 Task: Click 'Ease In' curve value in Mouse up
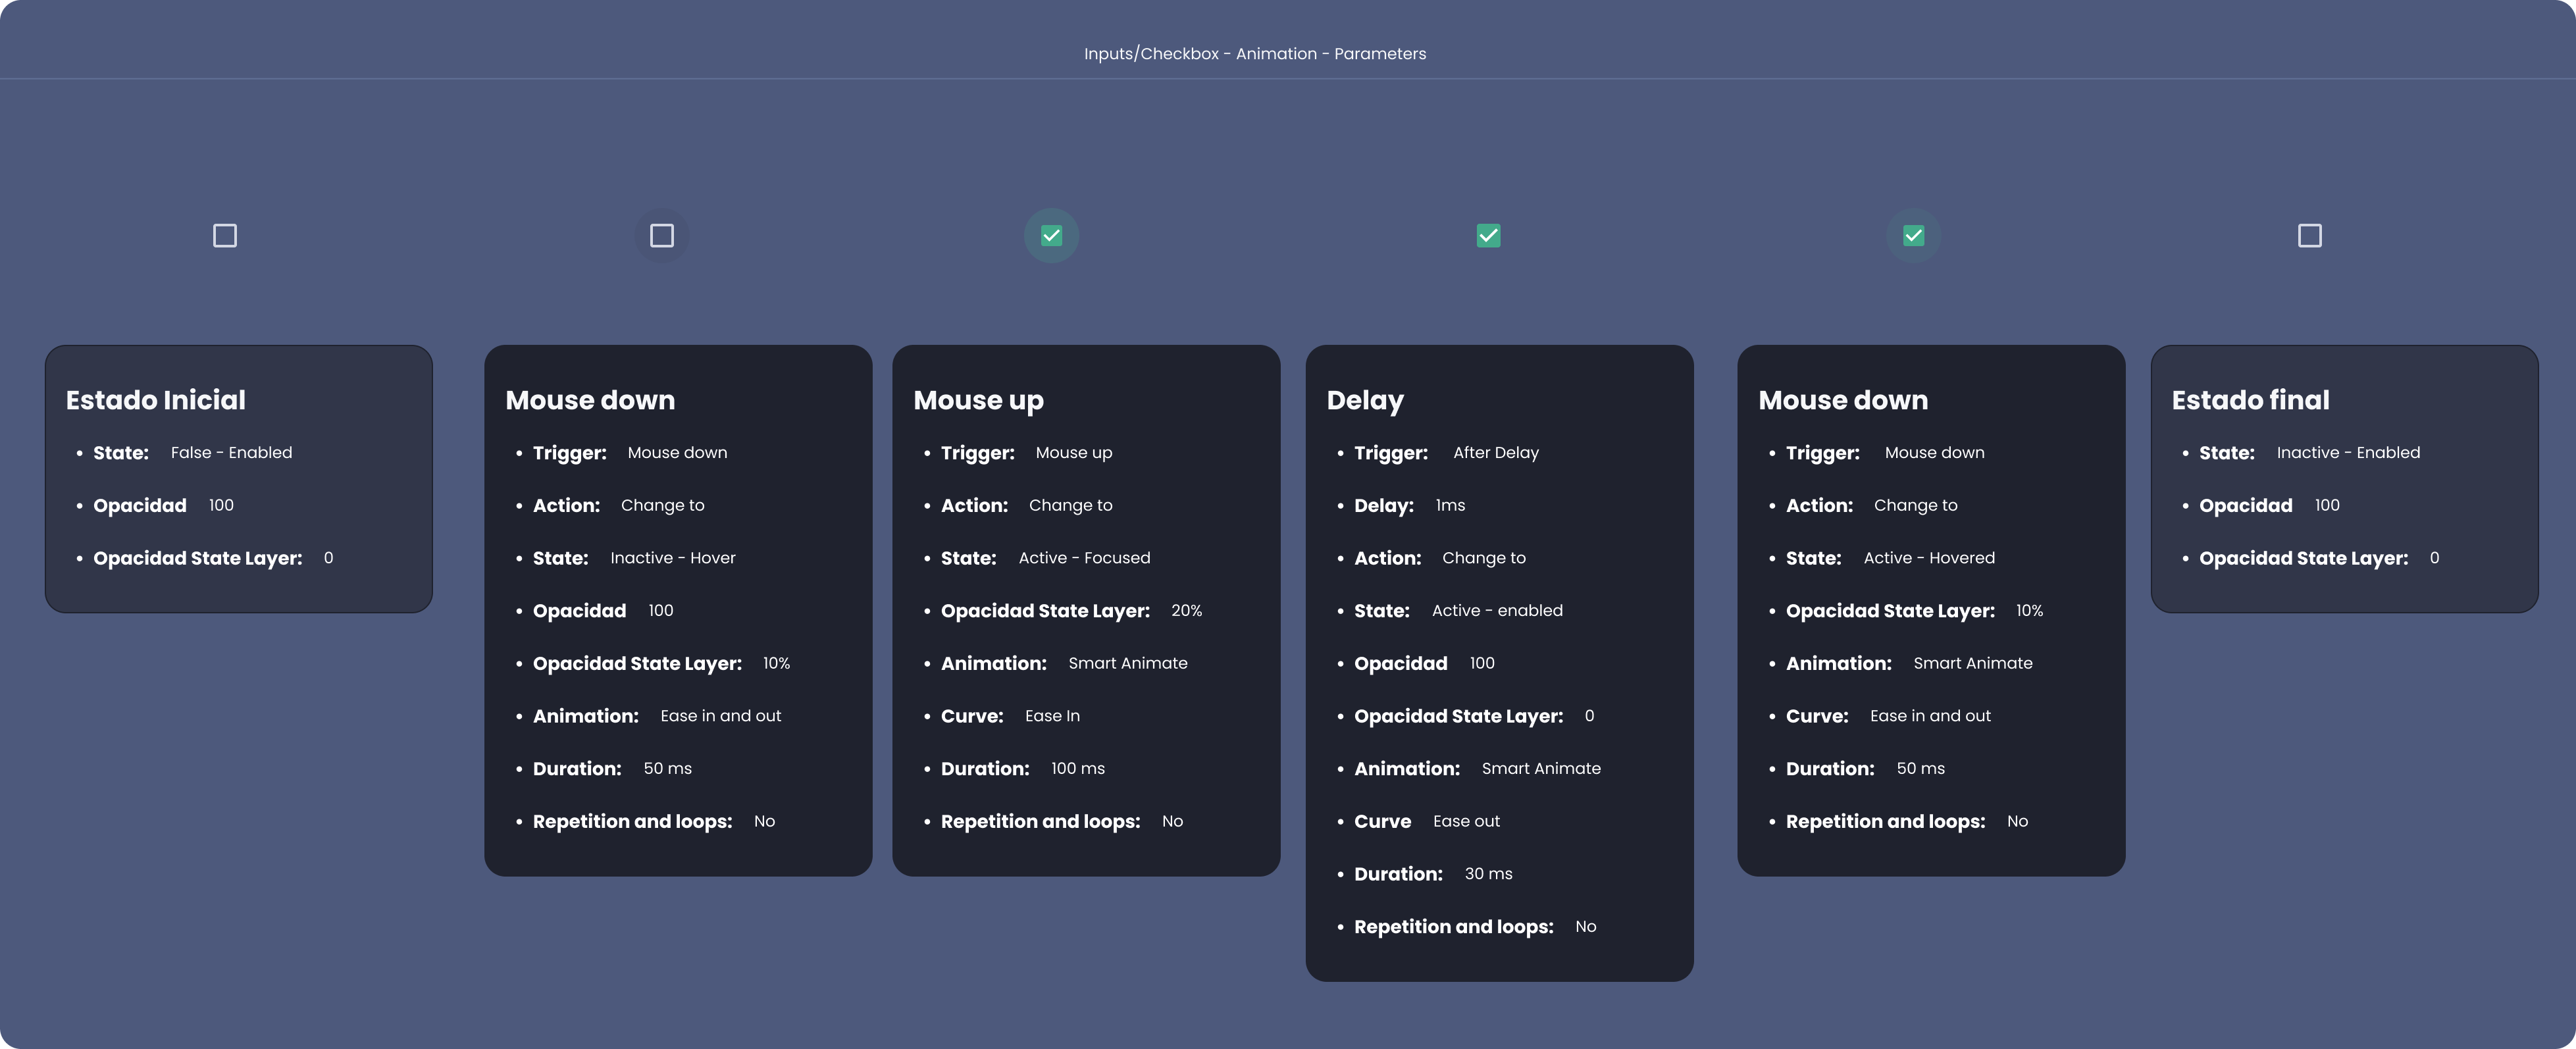point(1052,716)
